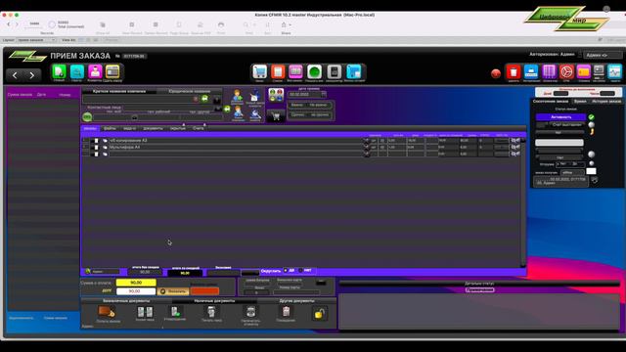
Task: Click the orange-red button beside 'Показать'
Action: (x=204, y=291)
